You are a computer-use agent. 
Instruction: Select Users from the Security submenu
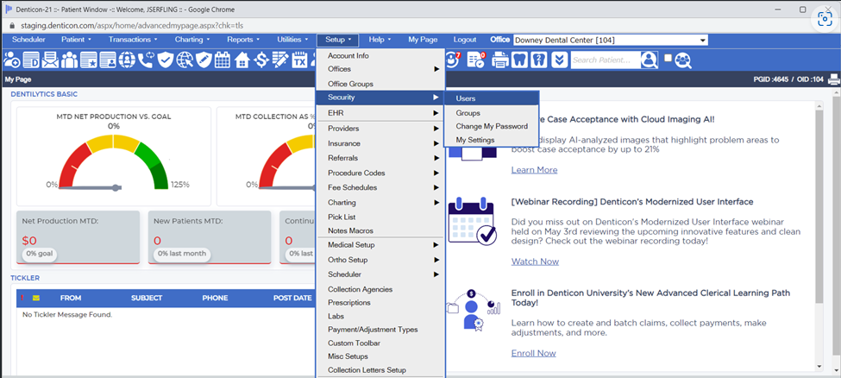[492, 98]
